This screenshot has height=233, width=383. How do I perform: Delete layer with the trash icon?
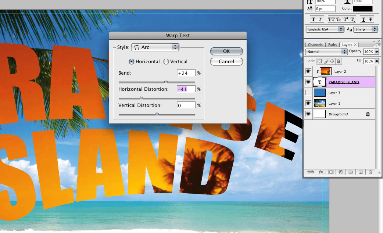click(371, 172)
